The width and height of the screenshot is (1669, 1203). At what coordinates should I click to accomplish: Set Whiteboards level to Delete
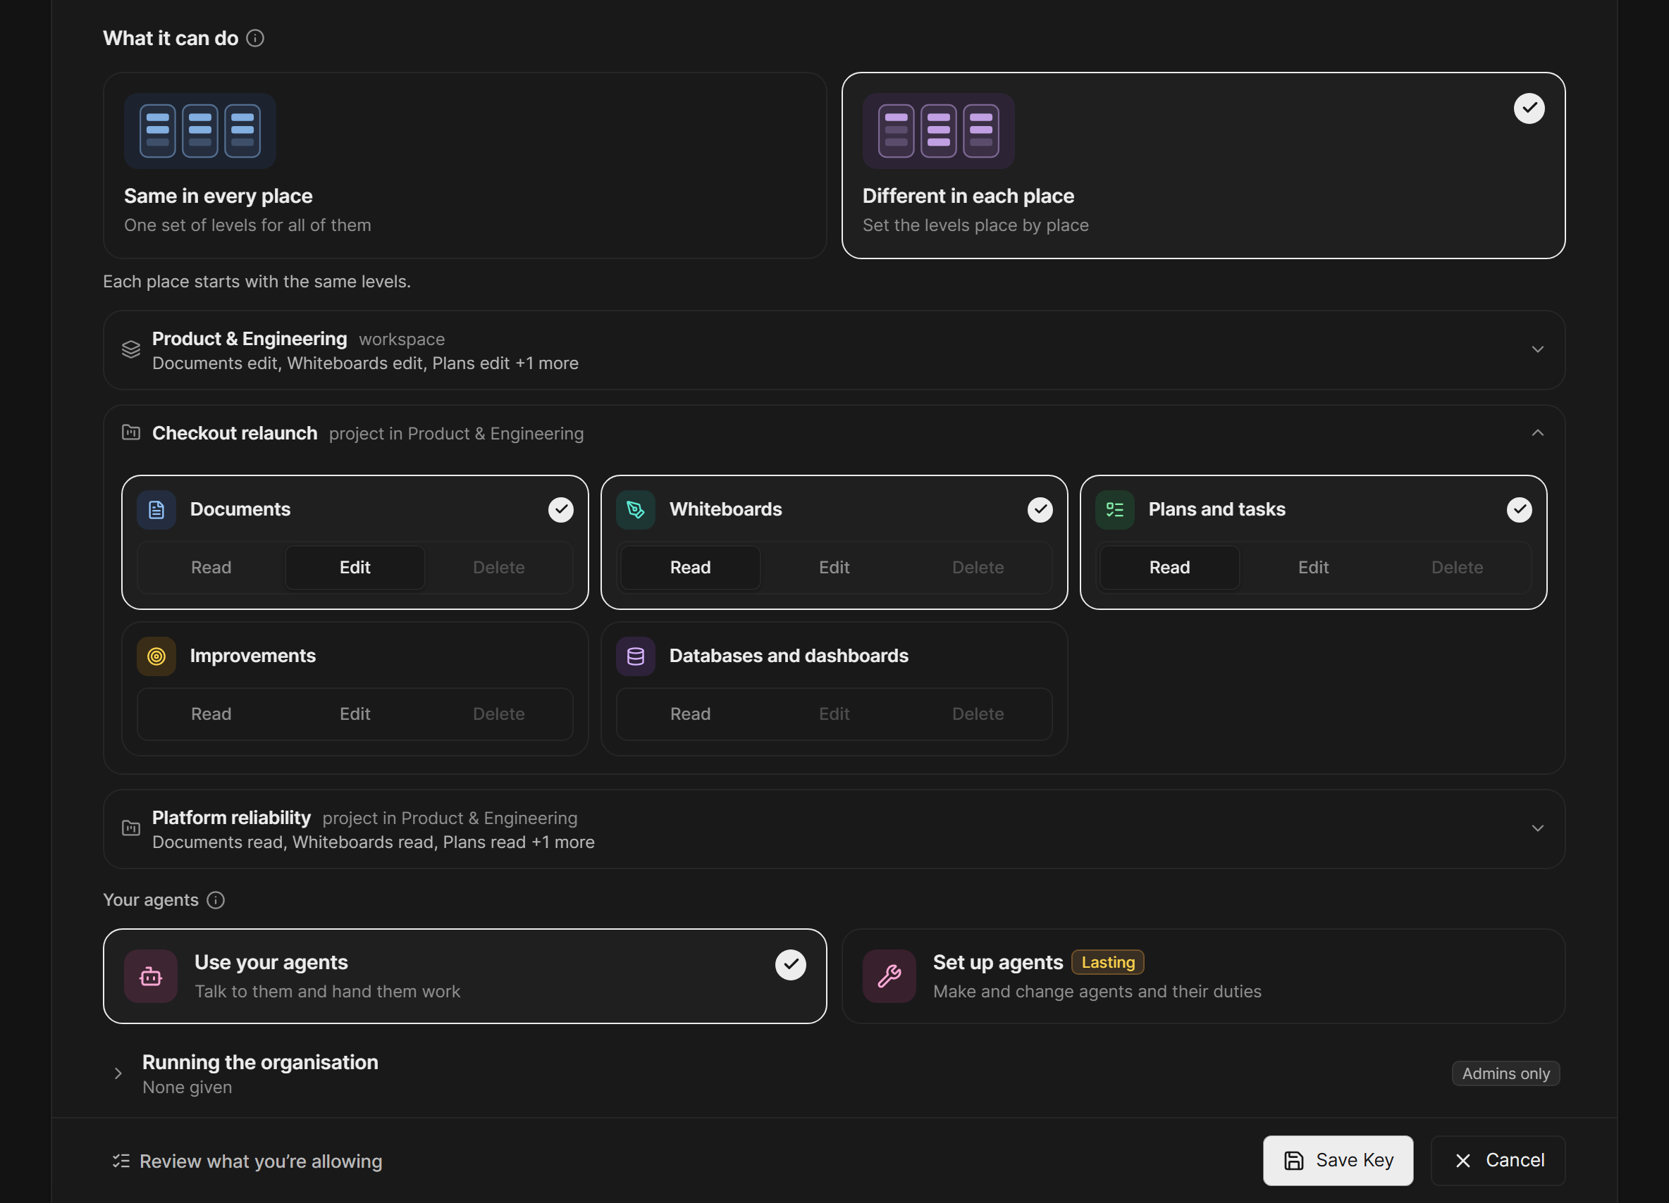978,568
